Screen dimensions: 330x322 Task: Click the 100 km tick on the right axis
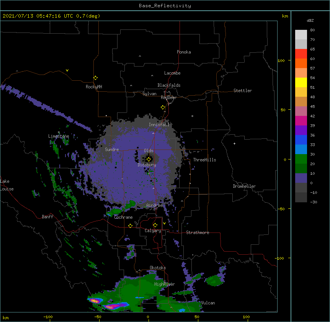pos(281,60)
